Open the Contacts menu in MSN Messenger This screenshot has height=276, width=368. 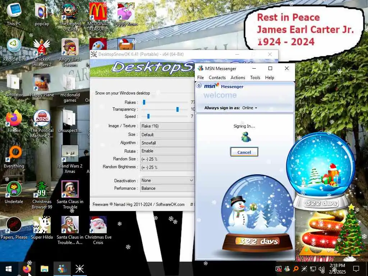(x=217, y=78)
